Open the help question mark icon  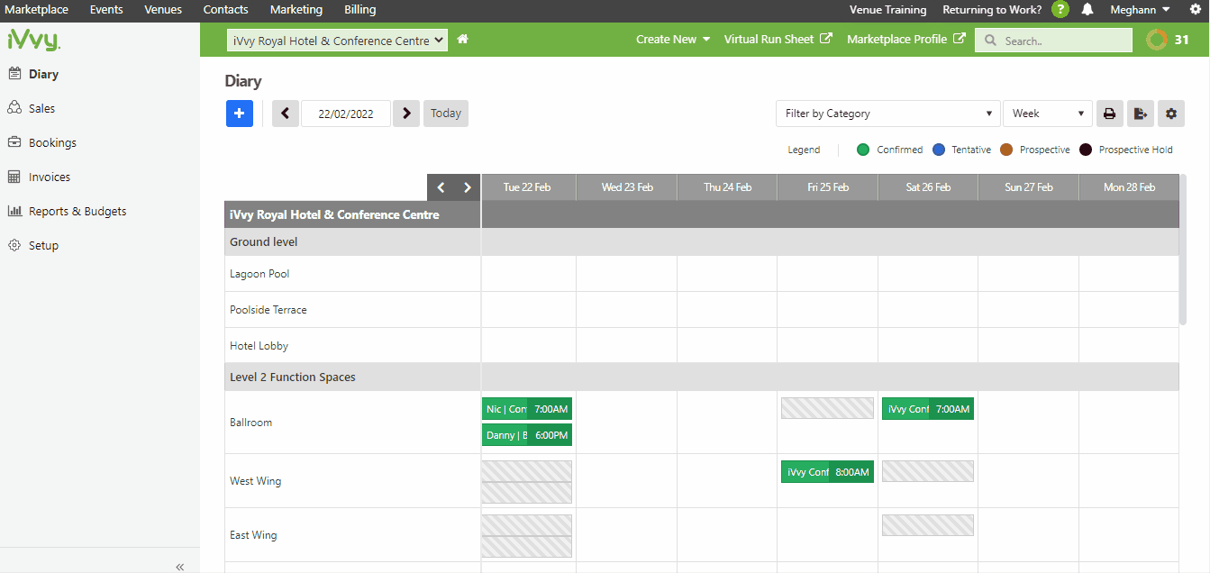1060,10
